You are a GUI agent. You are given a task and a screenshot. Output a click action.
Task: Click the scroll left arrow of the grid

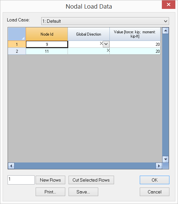[x=11, y=166]
